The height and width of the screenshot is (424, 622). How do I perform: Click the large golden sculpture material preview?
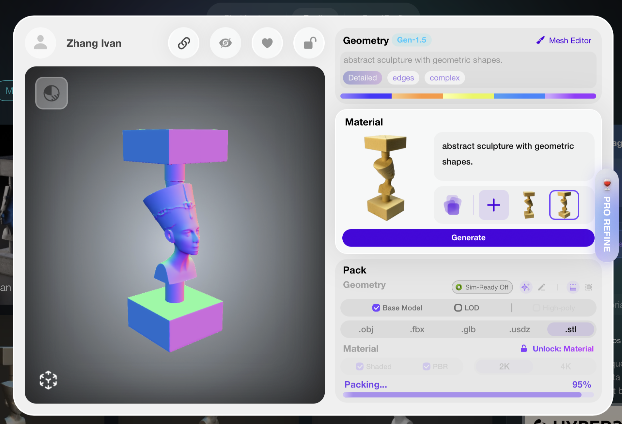[x=385, y=178]
